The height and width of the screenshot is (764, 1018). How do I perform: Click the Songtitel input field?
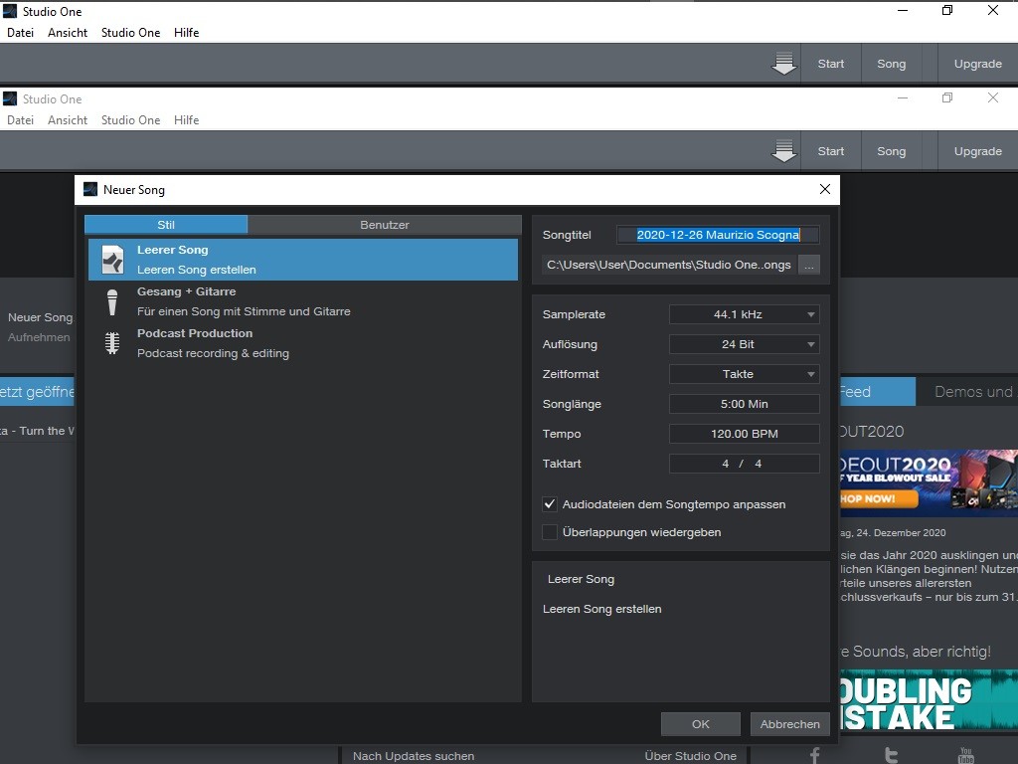(718, 235)
